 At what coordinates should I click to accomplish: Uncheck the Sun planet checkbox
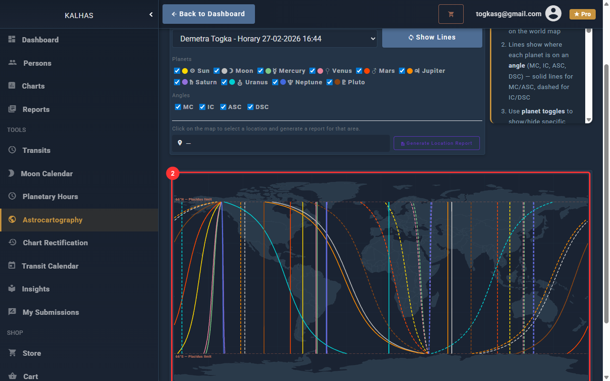[177, 71]
